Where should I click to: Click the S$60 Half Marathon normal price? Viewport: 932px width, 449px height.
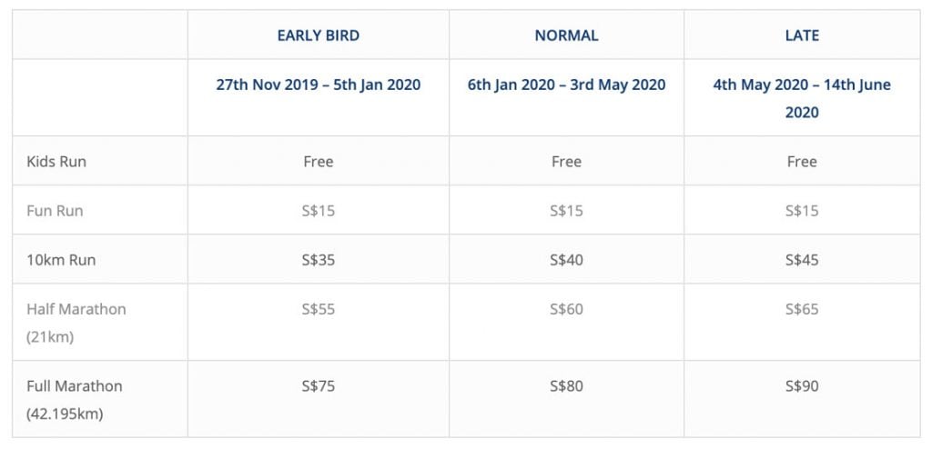[x=566, y=309]
